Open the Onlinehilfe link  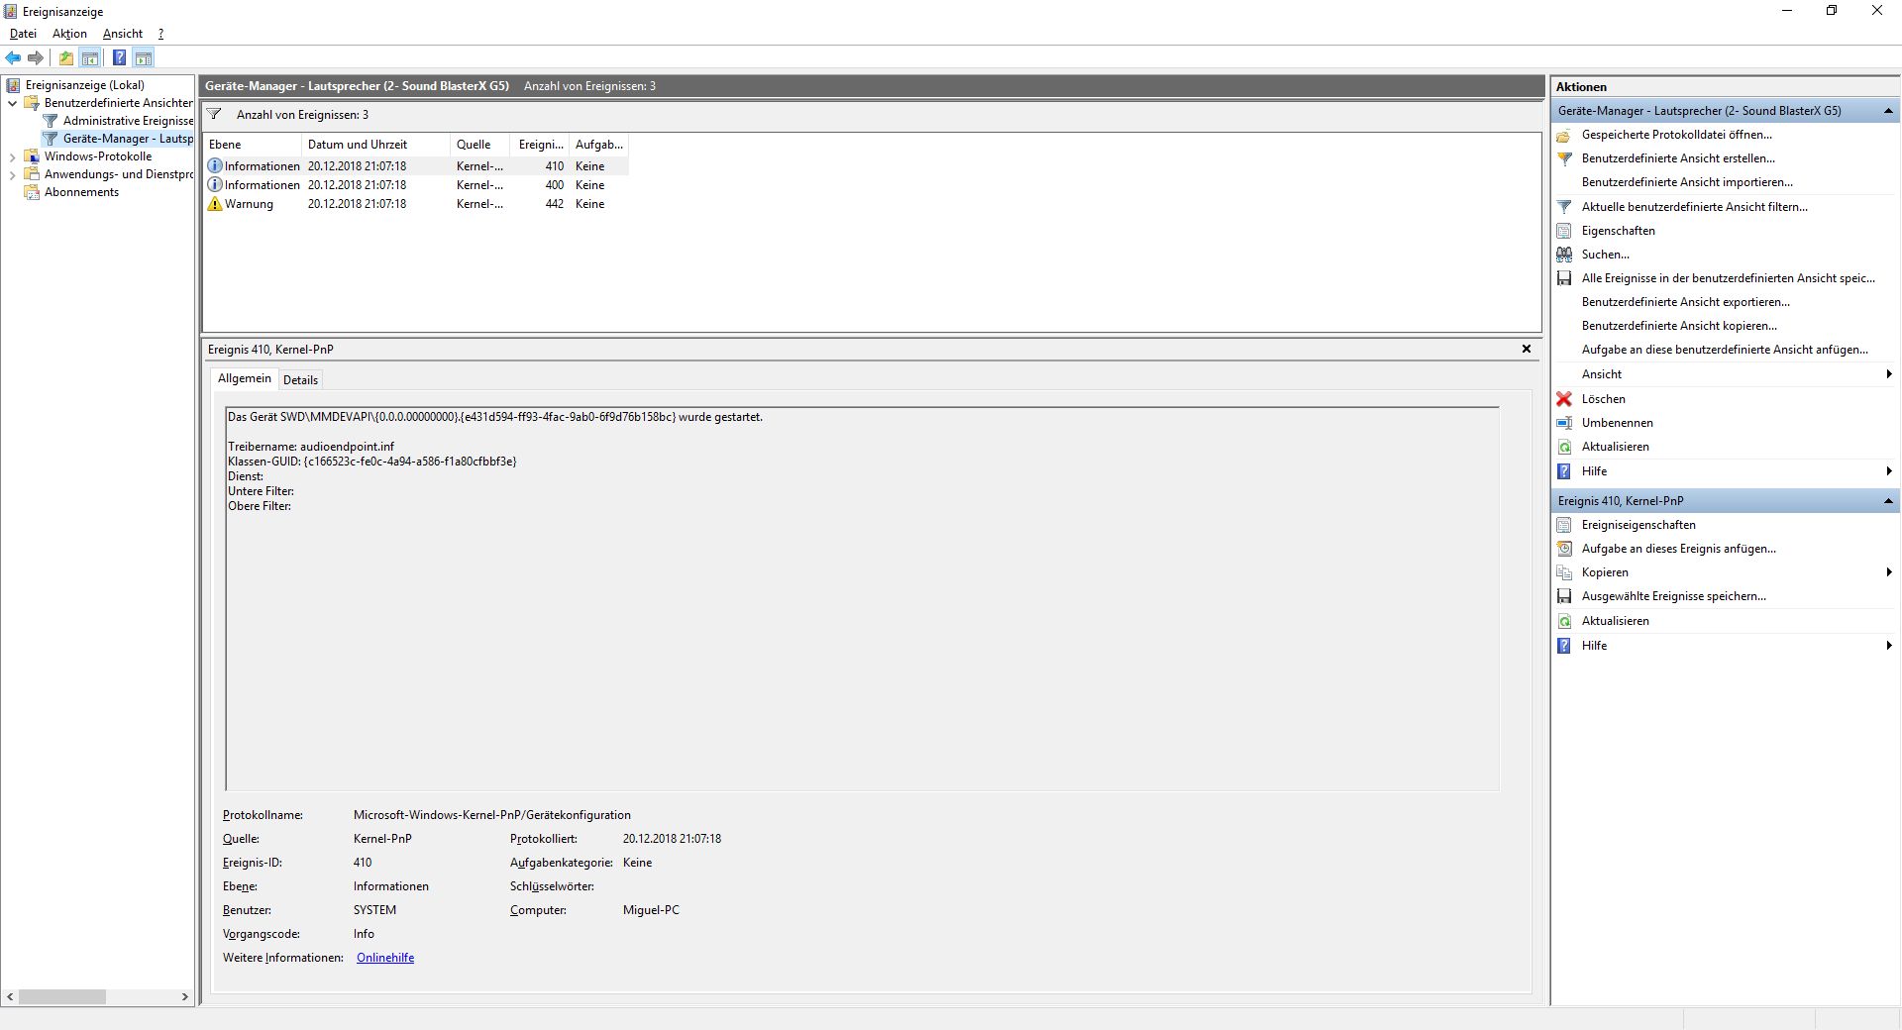tap(385, 958)
